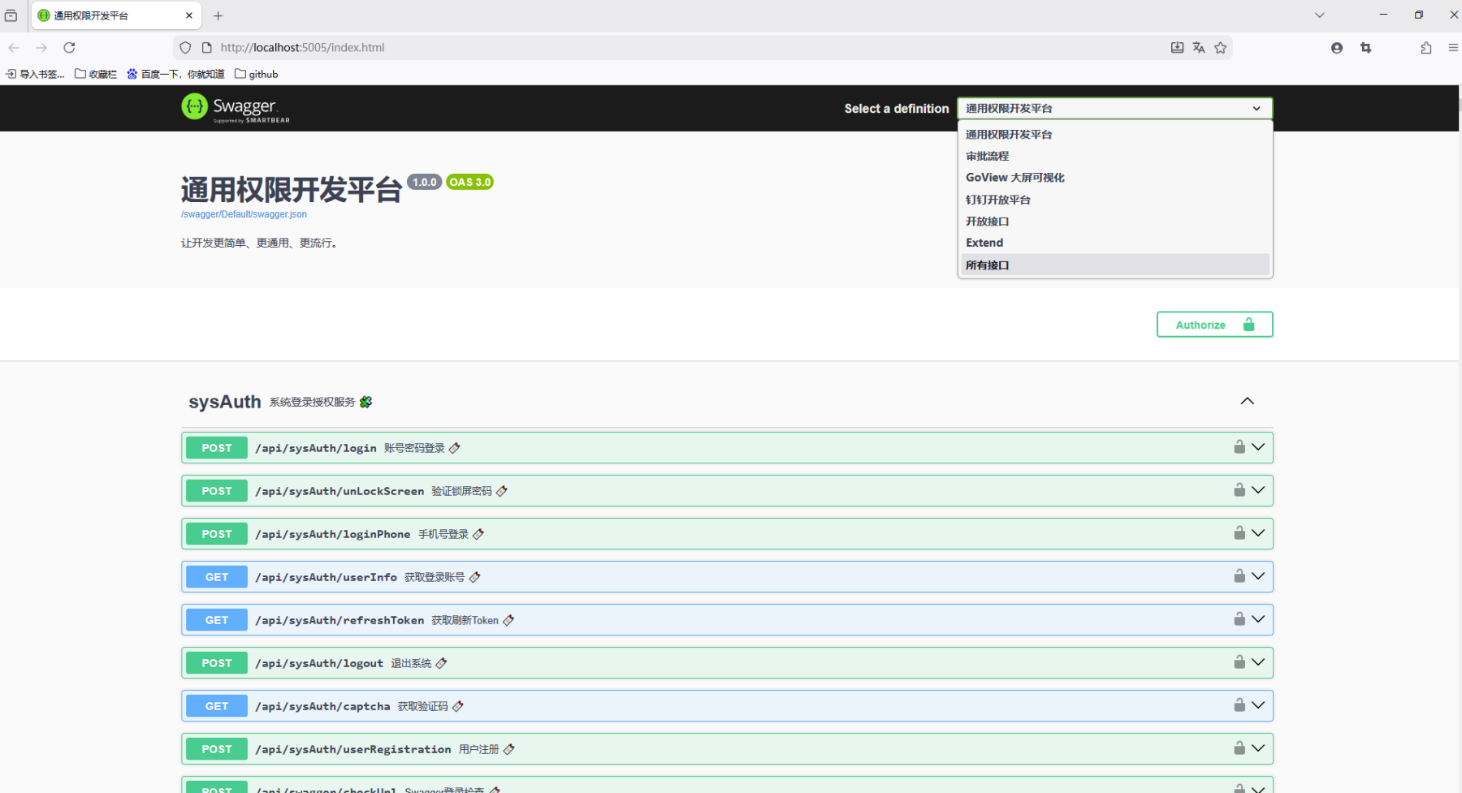Click the lock icon on /api/sysAuth/login row

(1239, 447)
